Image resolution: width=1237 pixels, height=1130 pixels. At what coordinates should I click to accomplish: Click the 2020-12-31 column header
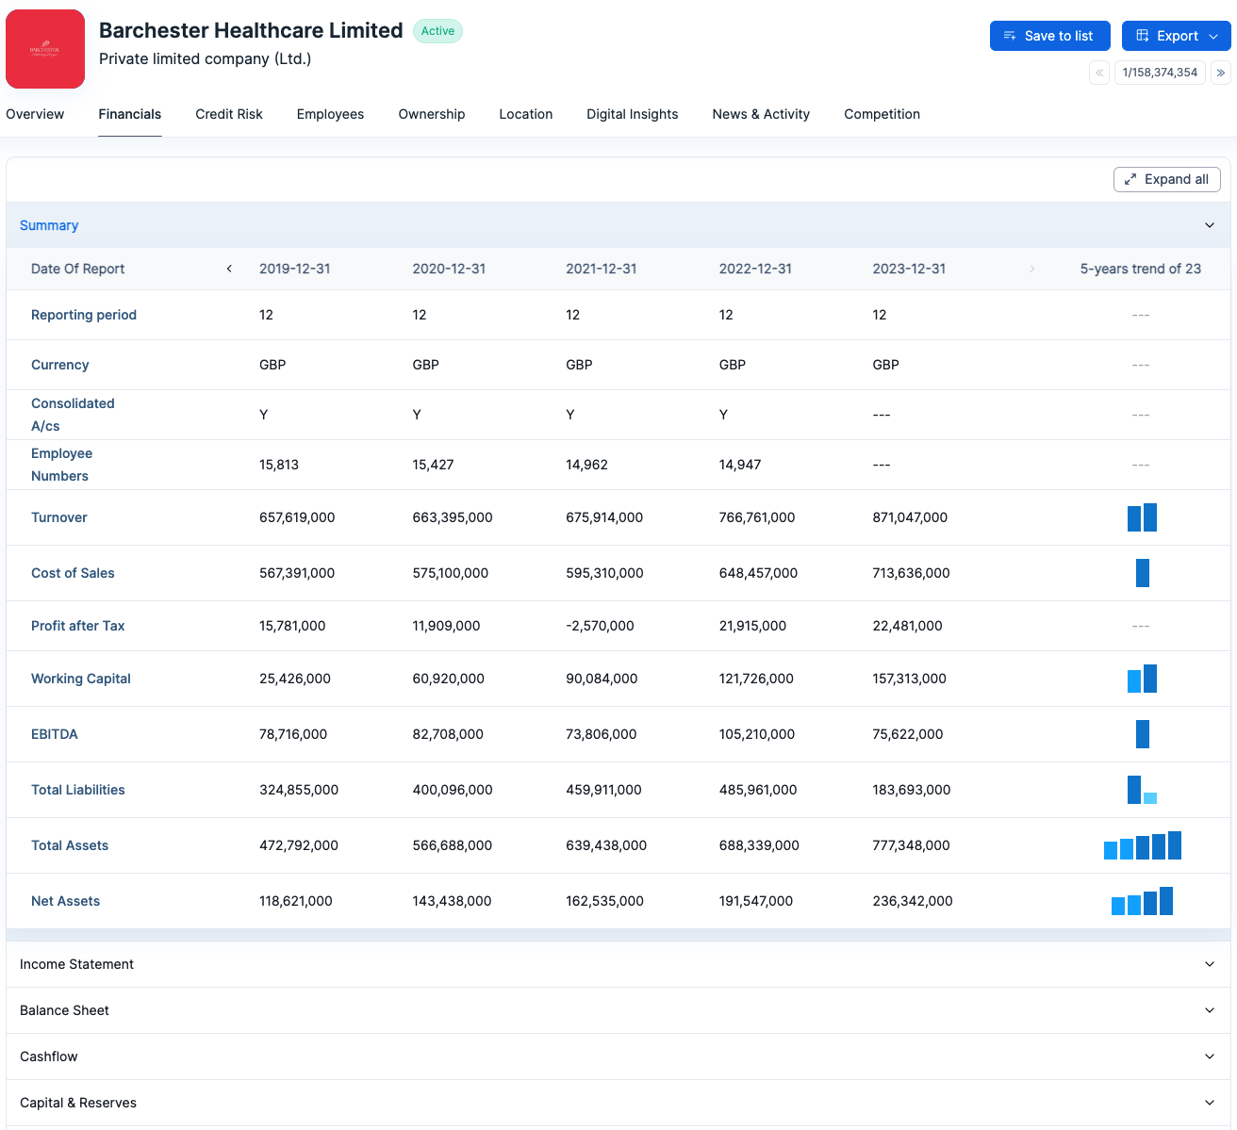point(449,269)
